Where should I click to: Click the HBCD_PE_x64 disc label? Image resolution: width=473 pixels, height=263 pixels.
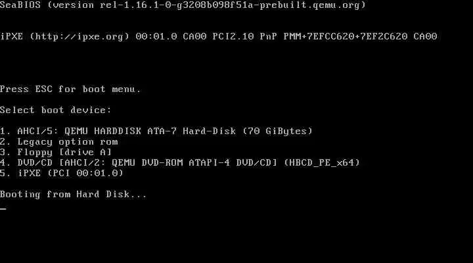[x=322, y=163]
